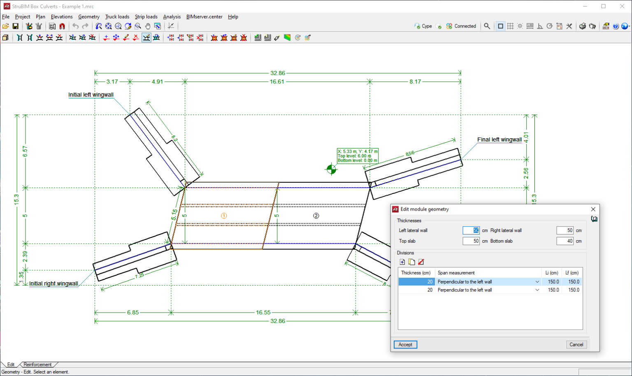Redo the last undone action
Viewport: 632px width, 376px height.
pyautogui.click(x=85, y=26)
